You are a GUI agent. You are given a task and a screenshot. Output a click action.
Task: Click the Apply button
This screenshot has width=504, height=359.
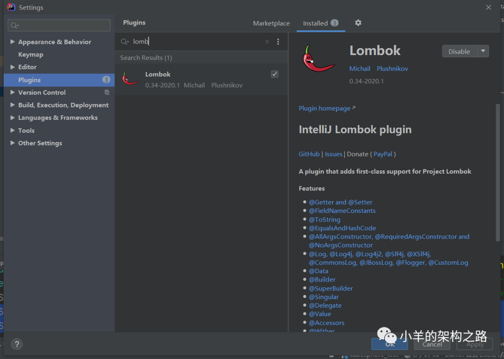click(x=475, y=344)
